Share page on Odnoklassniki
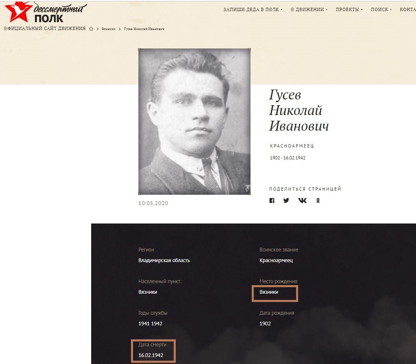 (x=318, y=200)
